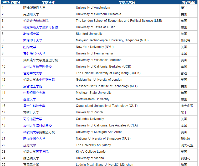199x166 pixels.
Task: Click the 瑞士 country cell
Action: pyautogui.click(x=188, y=112)
